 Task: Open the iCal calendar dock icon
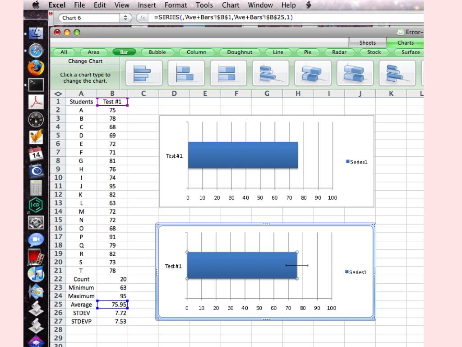coord(36,154)
